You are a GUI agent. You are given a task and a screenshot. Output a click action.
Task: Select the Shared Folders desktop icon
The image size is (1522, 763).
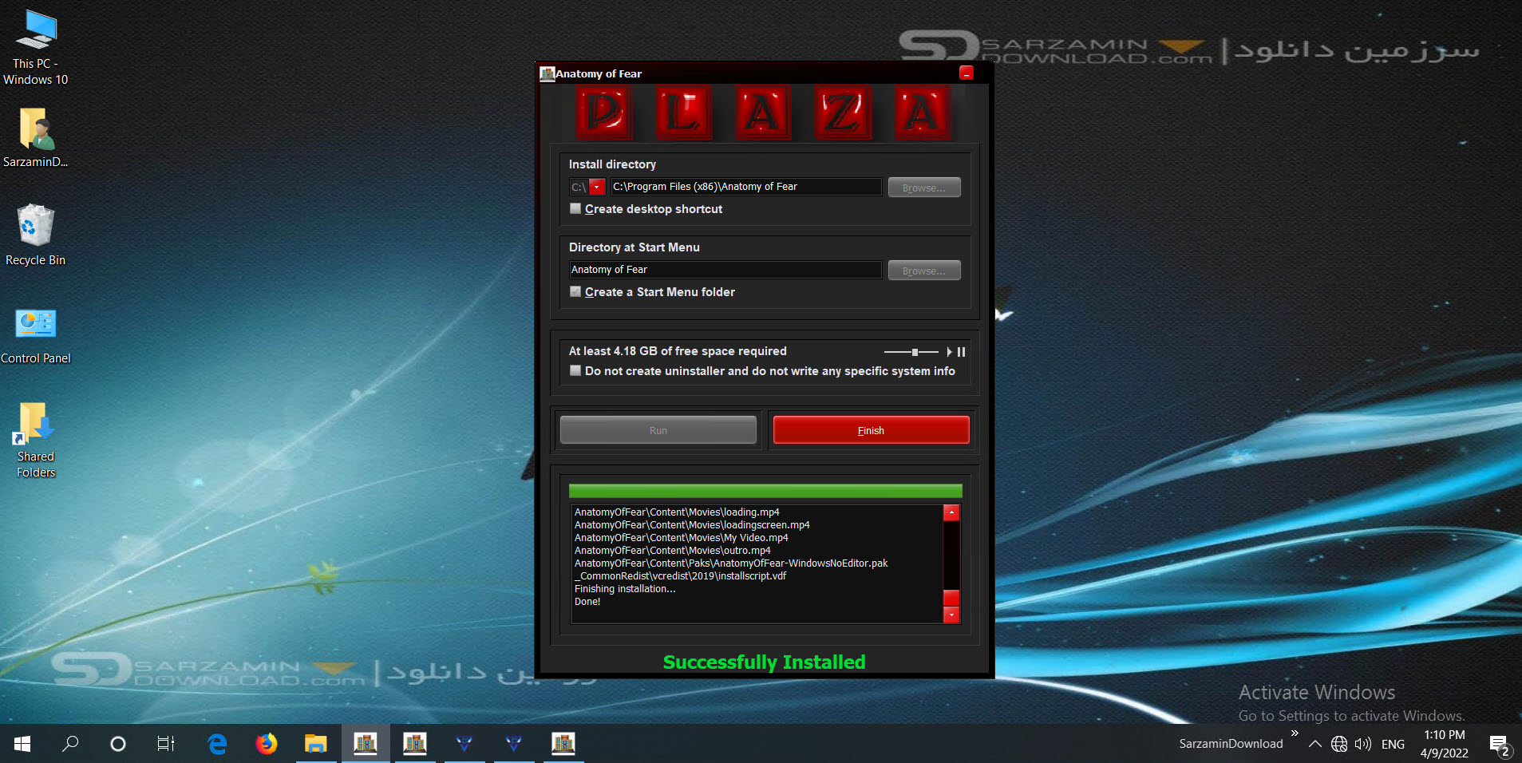pos(36,440)
